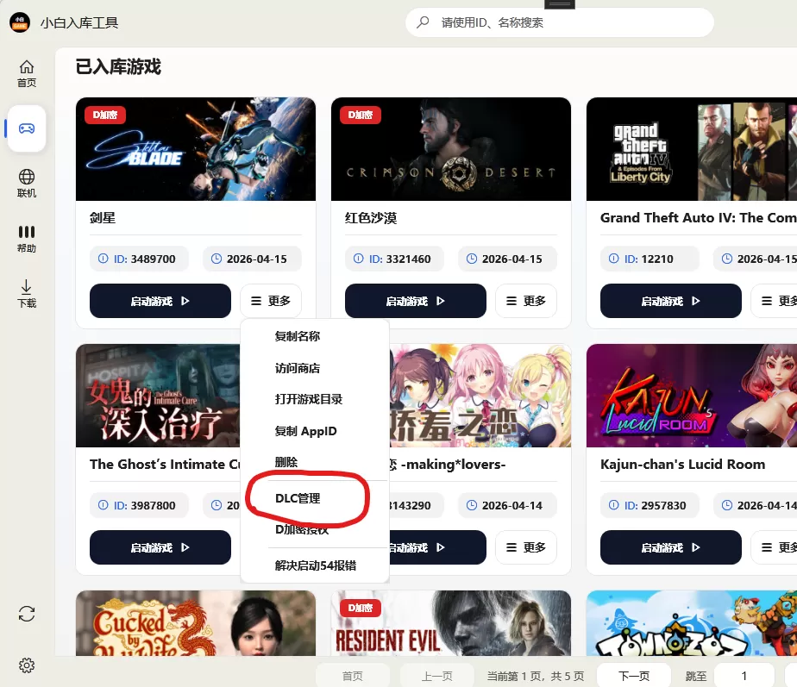Select 解决启动54报错 menu entry
797x687 pixels.
[316, 565]
